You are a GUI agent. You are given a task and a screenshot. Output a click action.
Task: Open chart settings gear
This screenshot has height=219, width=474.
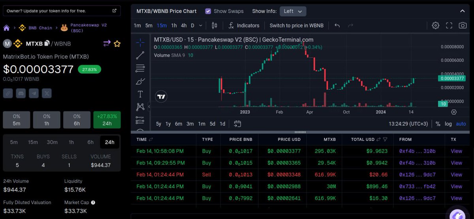click(x=436, y=25)
